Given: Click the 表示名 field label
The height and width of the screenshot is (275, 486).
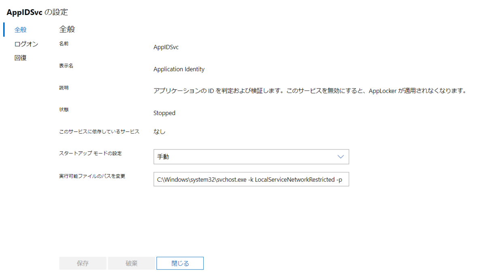Looking at the screenshot, I should [66, 65].
